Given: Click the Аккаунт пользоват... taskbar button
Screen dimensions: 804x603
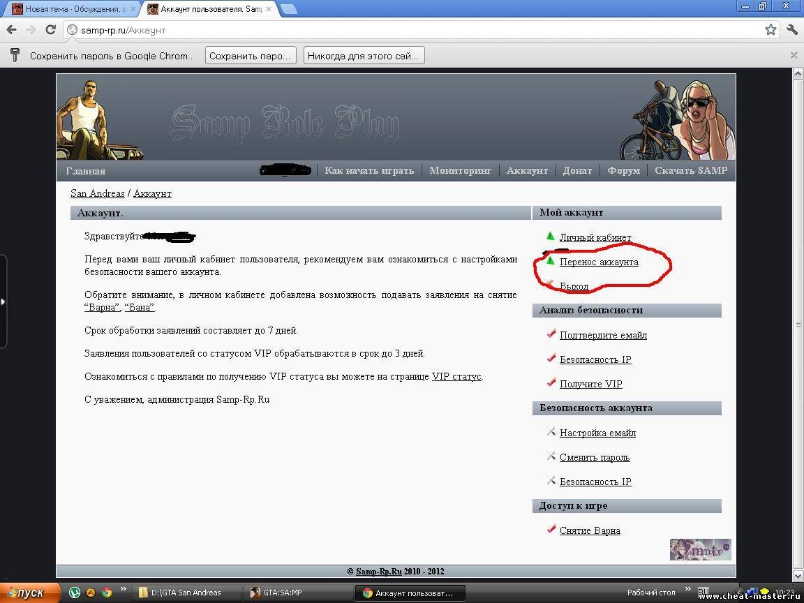Looking at the screenshot, I should [410, 593].
